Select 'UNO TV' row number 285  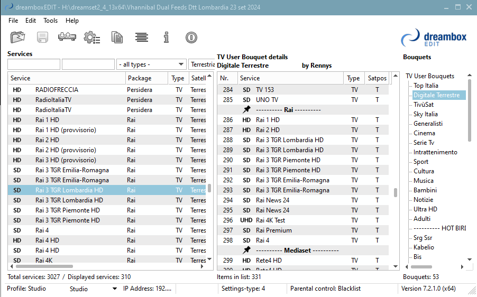pyautogui.click(x=303, y=100)
